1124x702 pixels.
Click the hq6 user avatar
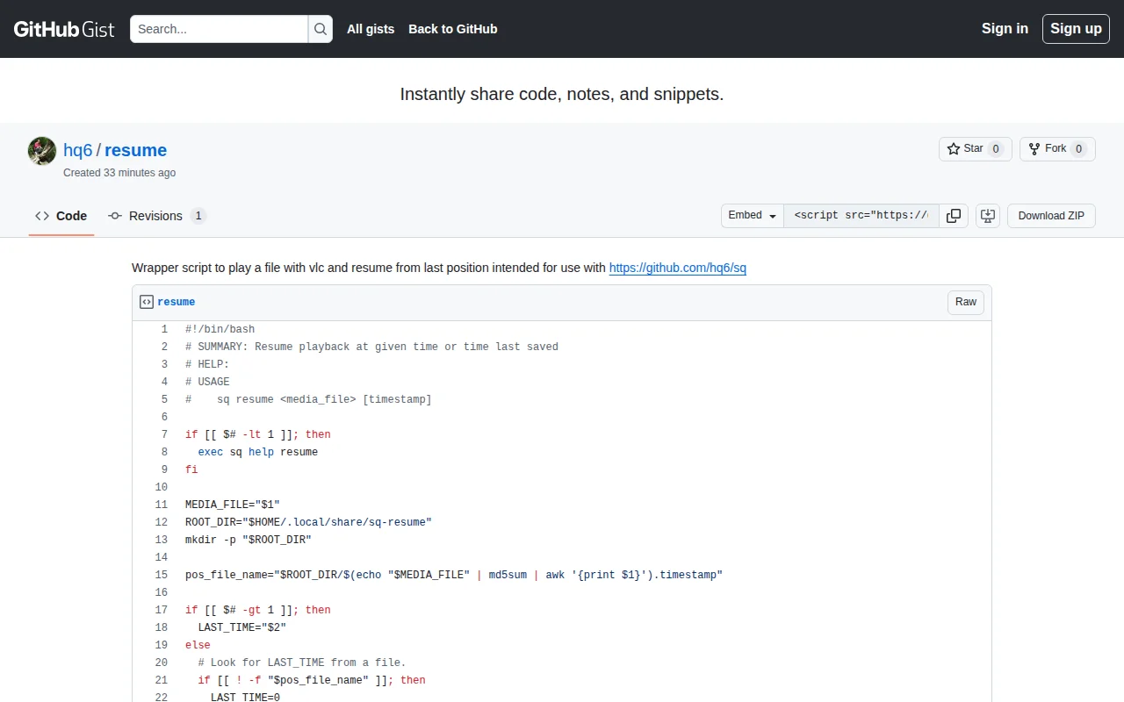(x=42, y=151)
